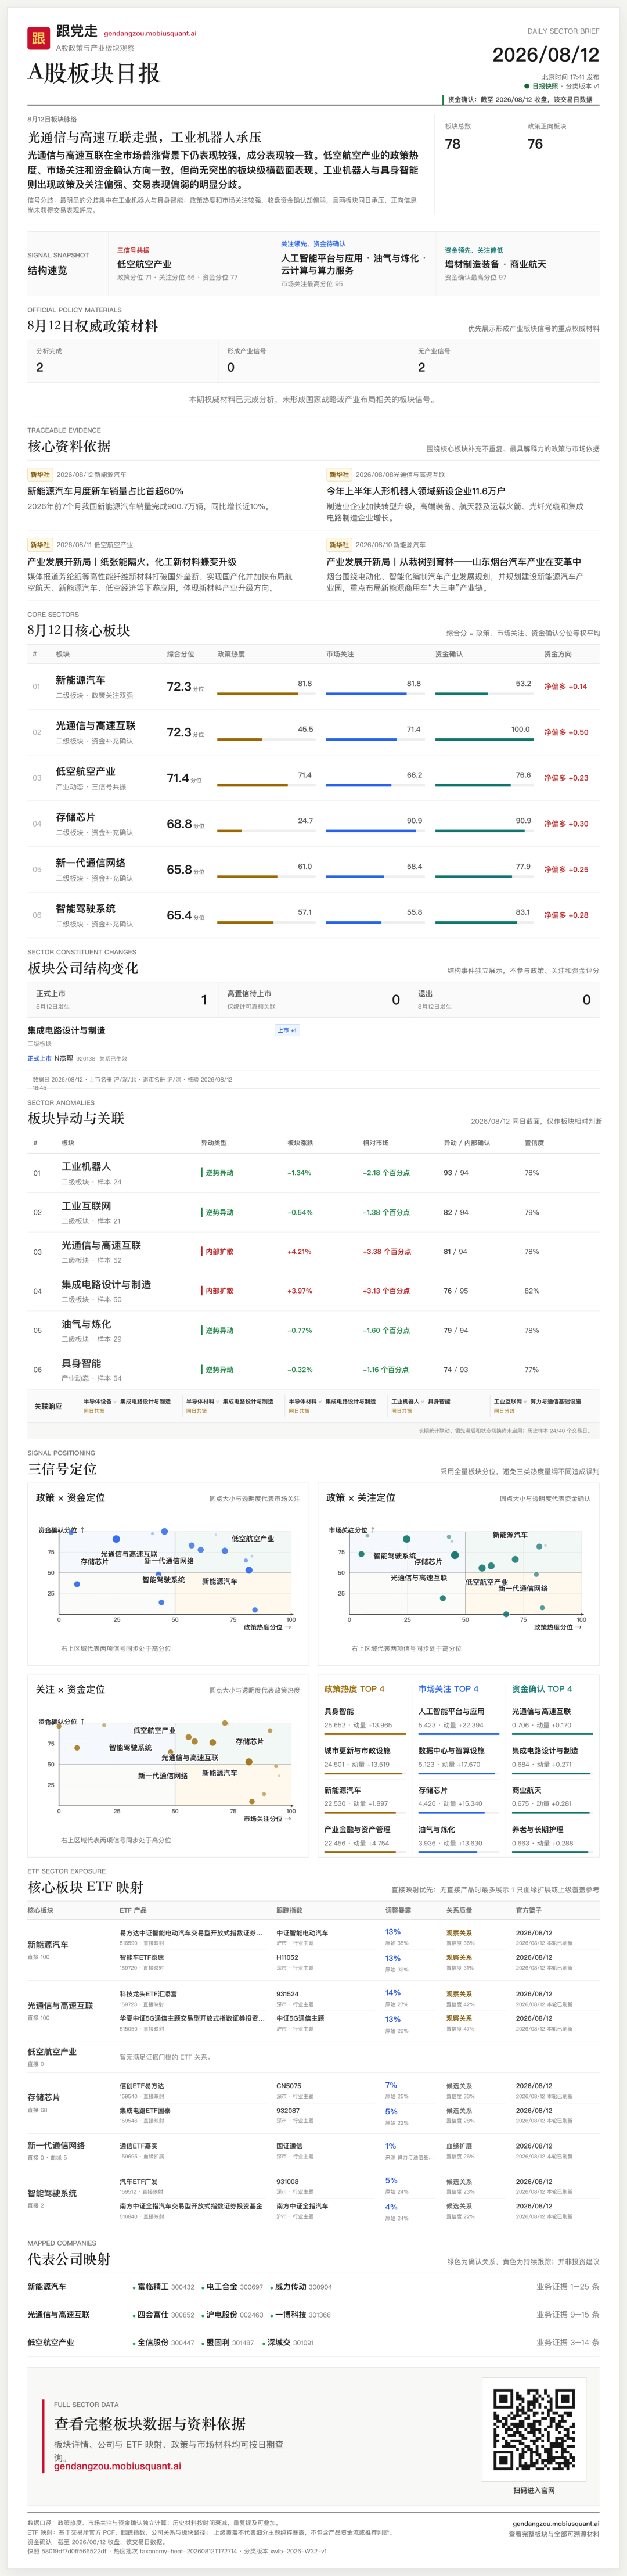Open the 今年上半年人形机器人 news headline

416,491
